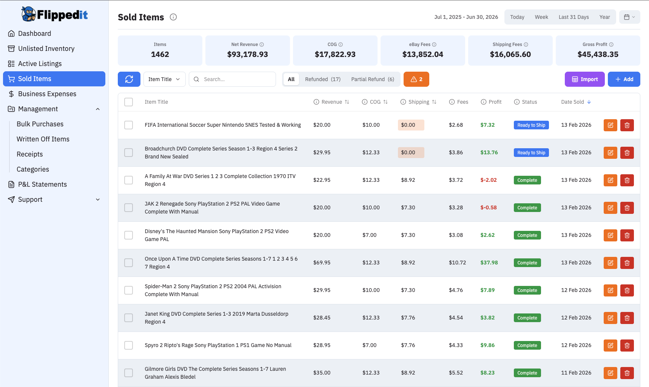This screenshot has height=387, width=649.
Task: Switch to the Refunded tab
Action: click(323, 79)
